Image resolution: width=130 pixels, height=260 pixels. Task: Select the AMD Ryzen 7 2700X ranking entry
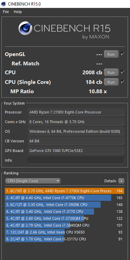point(65,191)
